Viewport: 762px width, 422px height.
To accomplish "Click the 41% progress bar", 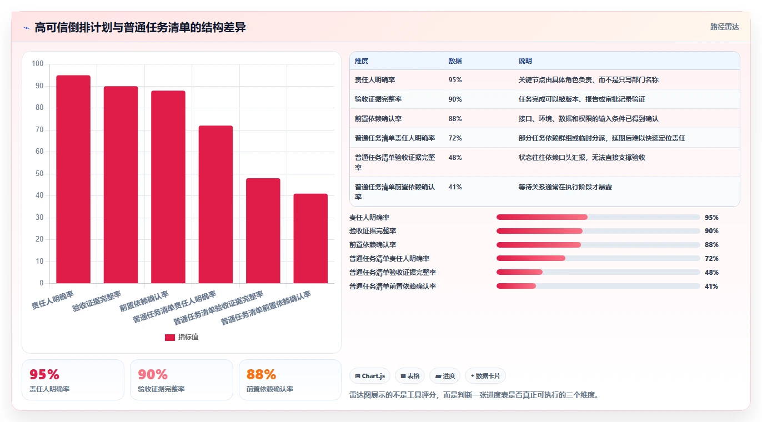I will point(598,286).
